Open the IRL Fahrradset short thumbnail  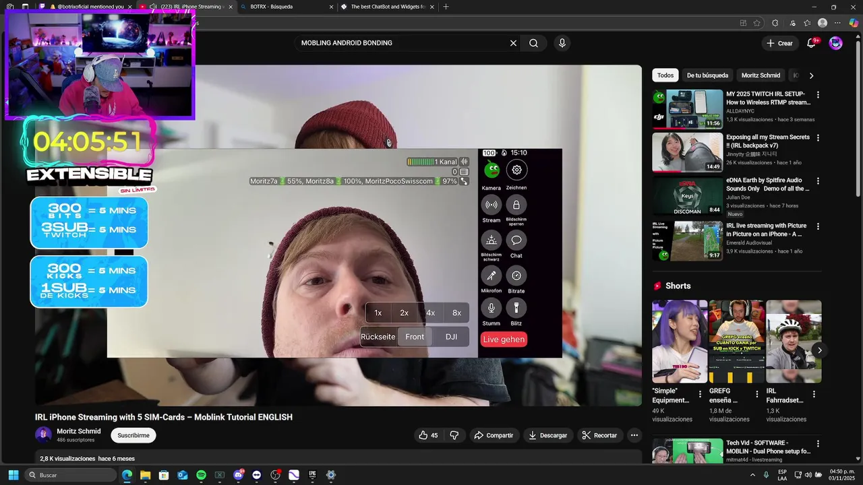click(x=794, y=342)
